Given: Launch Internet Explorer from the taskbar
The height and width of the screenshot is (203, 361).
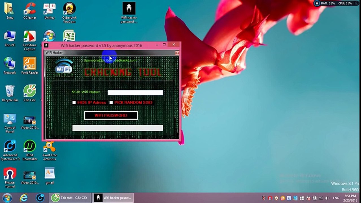Looking at the screenshot, I should coord(23,198).
